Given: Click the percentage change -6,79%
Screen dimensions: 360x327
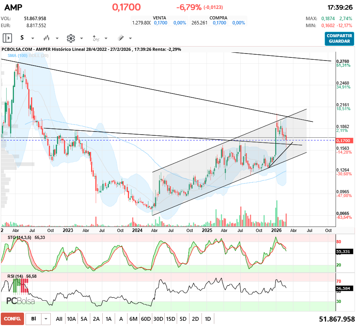Looking at the screenshot, I should pyautogui.click(x=189, y=7).
